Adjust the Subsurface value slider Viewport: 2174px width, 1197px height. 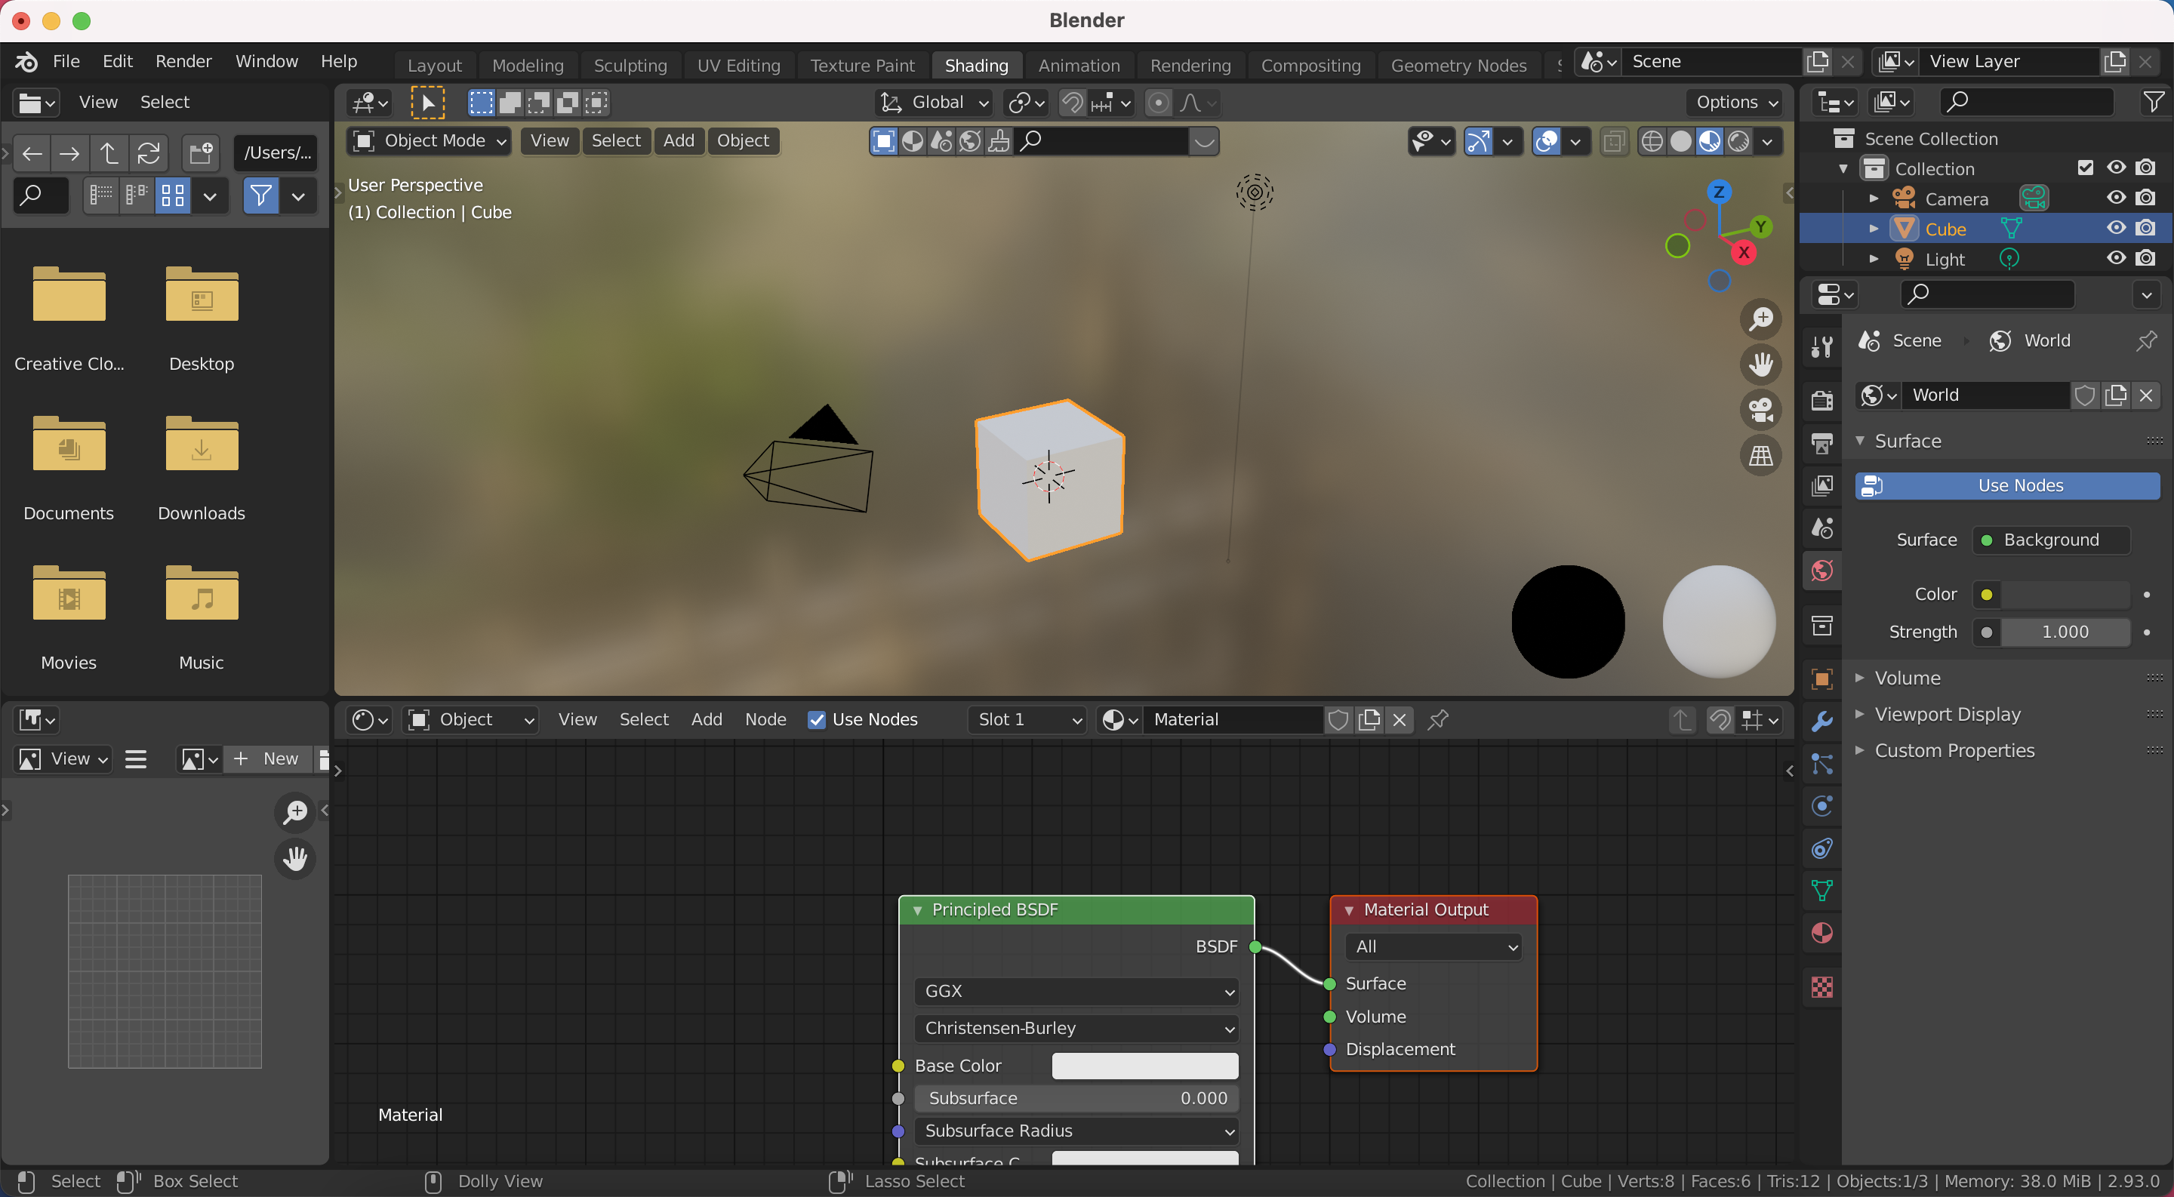pyautogui.click(x=1076, y=1098)
